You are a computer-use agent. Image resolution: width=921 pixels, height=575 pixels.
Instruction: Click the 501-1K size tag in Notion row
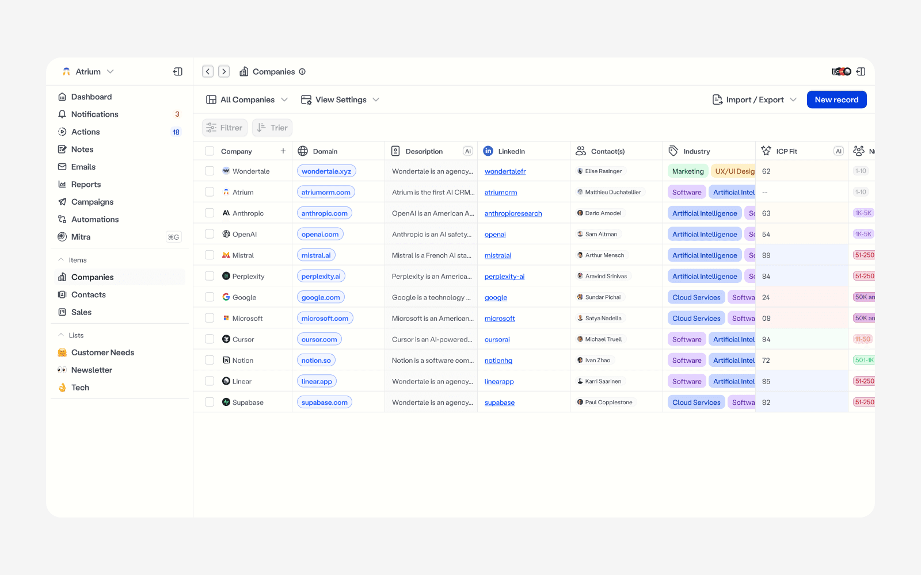[864, 361]
